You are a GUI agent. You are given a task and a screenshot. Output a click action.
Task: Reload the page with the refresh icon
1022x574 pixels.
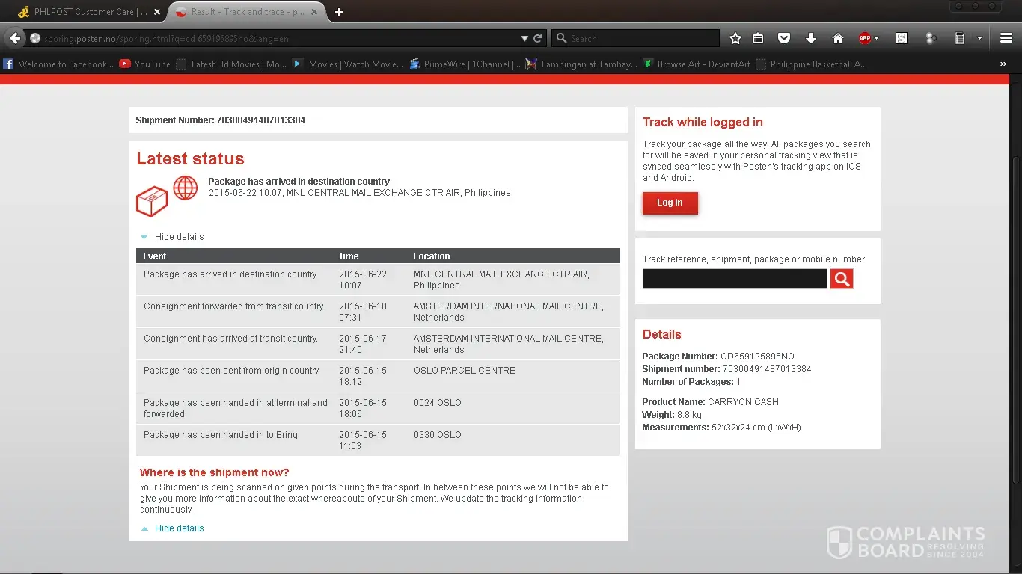tap(538, 38)
